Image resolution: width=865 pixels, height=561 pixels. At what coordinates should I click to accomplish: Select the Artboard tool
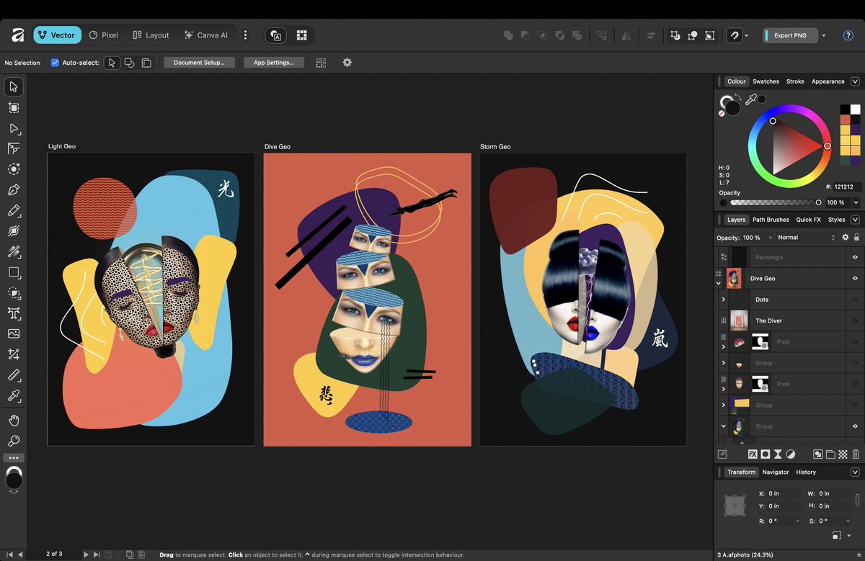point(14,108)
